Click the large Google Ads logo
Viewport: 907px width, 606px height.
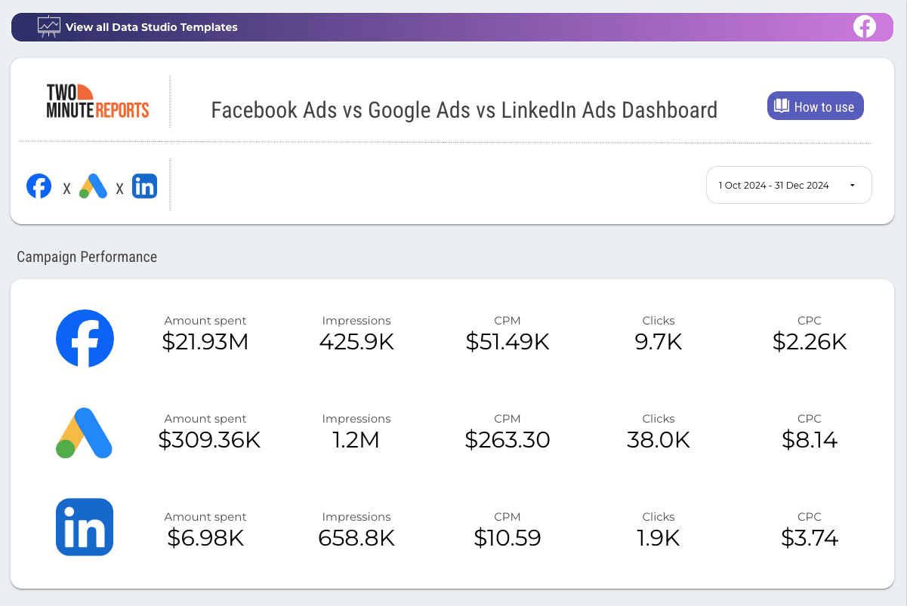(x=85, y=433)
